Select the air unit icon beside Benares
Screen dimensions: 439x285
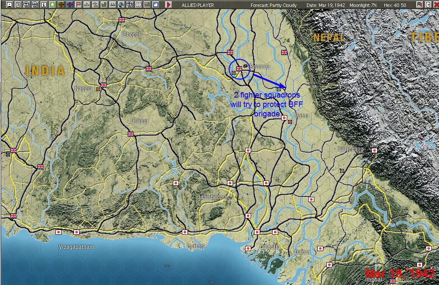[x=246, y=66]
